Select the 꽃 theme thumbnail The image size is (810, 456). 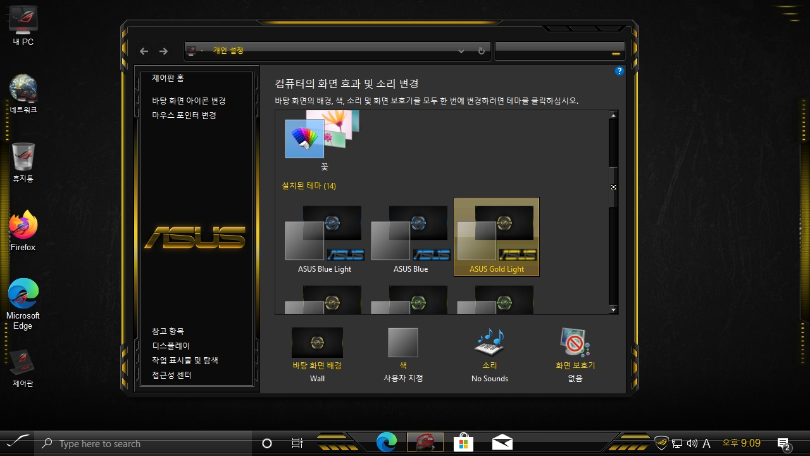(x=324, y=141)
